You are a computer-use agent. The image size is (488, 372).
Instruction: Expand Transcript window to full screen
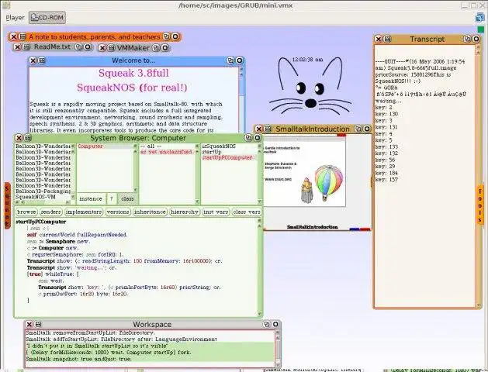(468, 39)
